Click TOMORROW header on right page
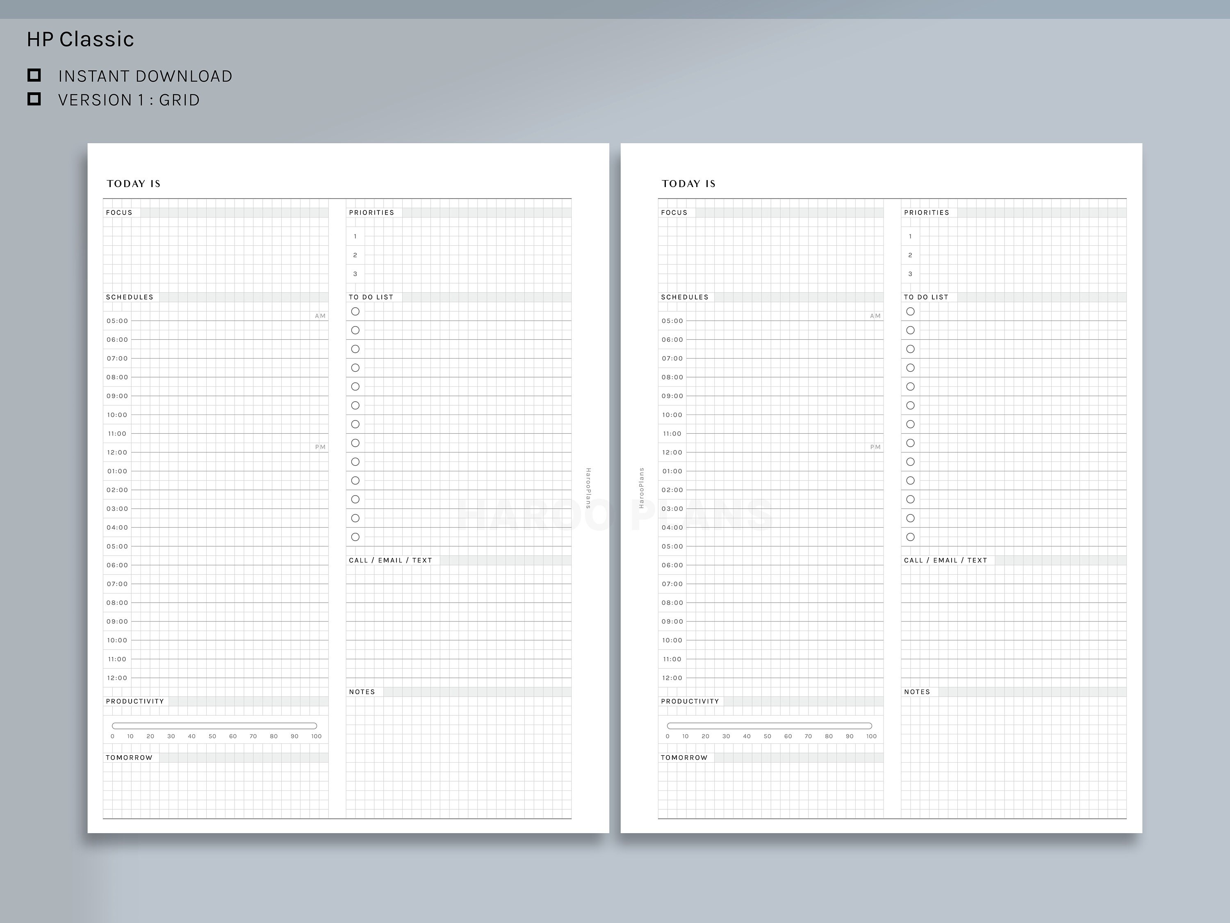This screenshot has height=923, width=1230. pyautogui.click(x=684, y=758)
